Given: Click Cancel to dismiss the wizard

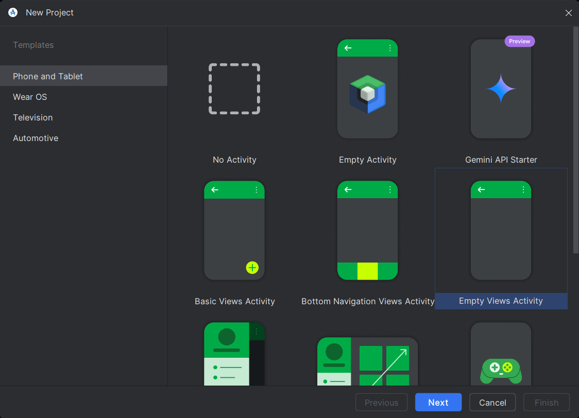Looking at the screenshot, I should click(492, 402).
